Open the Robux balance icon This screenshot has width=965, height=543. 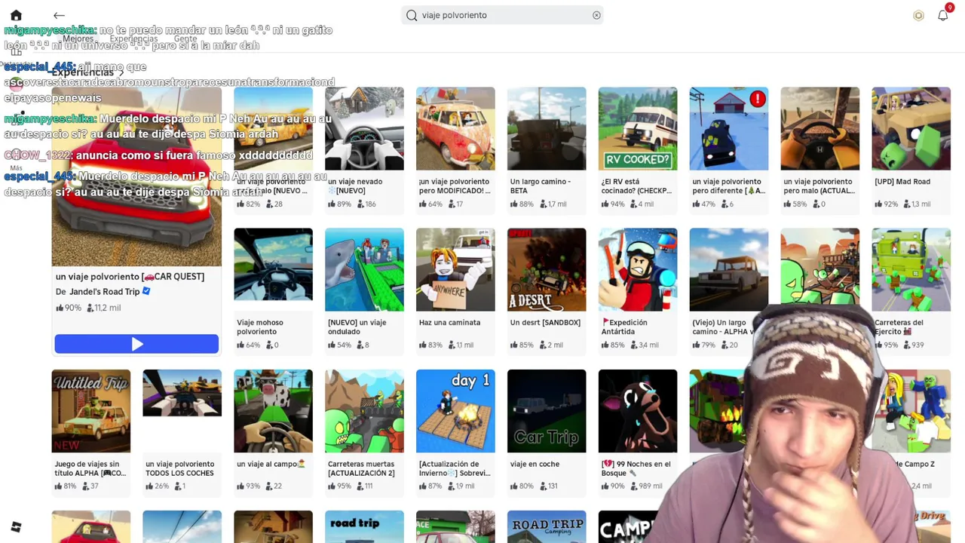coord(918,15)
